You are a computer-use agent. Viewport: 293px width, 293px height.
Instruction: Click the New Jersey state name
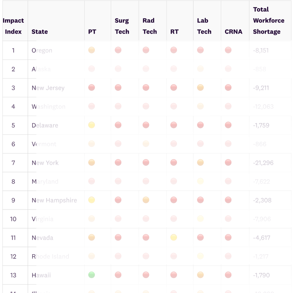click(48, 88)
